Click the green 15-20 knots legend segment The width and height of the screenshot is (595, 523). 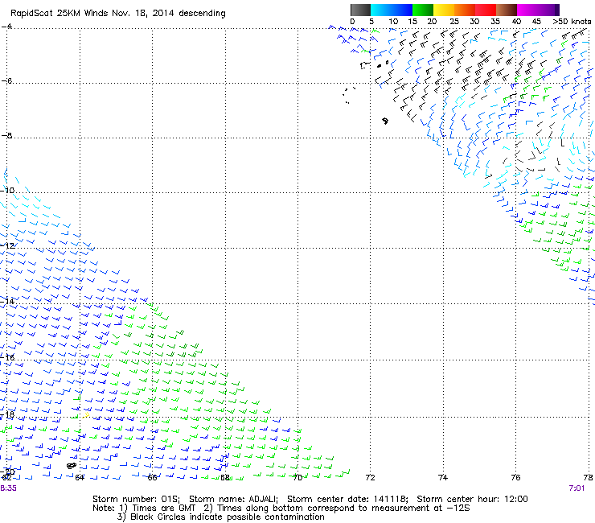click(423, 10)
